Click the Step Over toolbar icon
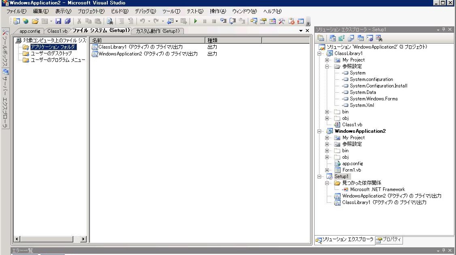456x255 pixels. pyautogui.click(x=232, y=21)
